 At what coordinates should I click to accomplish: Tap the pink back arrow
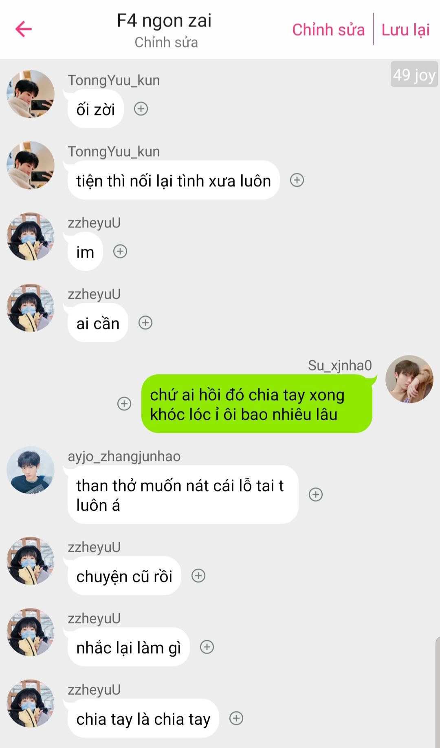point(24,29)
